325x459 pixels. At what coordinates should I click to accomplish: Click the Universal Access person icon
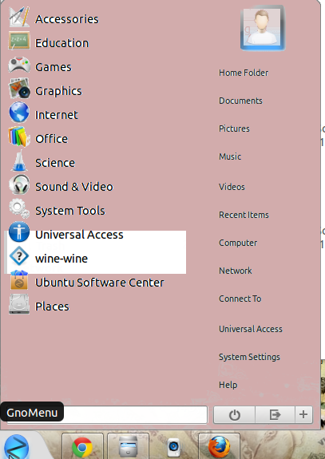19,231
